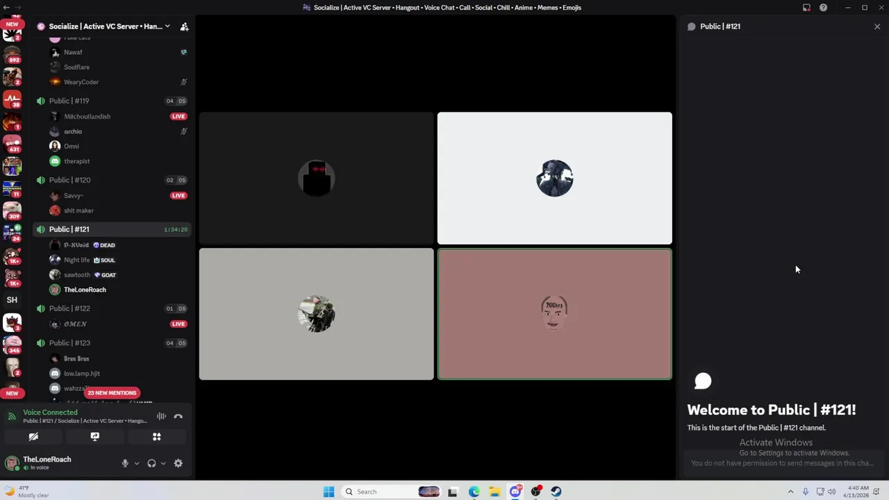The width and height of the screenshot is (889, 500).
Task: Show hidden system tray icons
Action: click(790, 492)
